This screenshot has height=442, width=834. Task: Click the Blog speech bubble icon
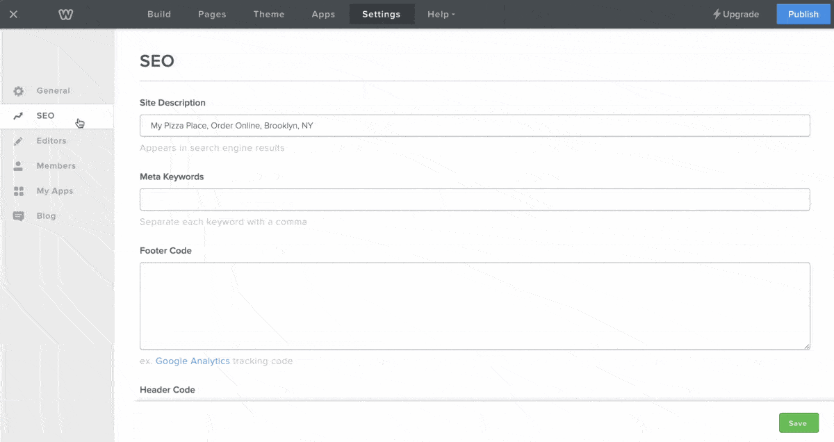[19, 216]
